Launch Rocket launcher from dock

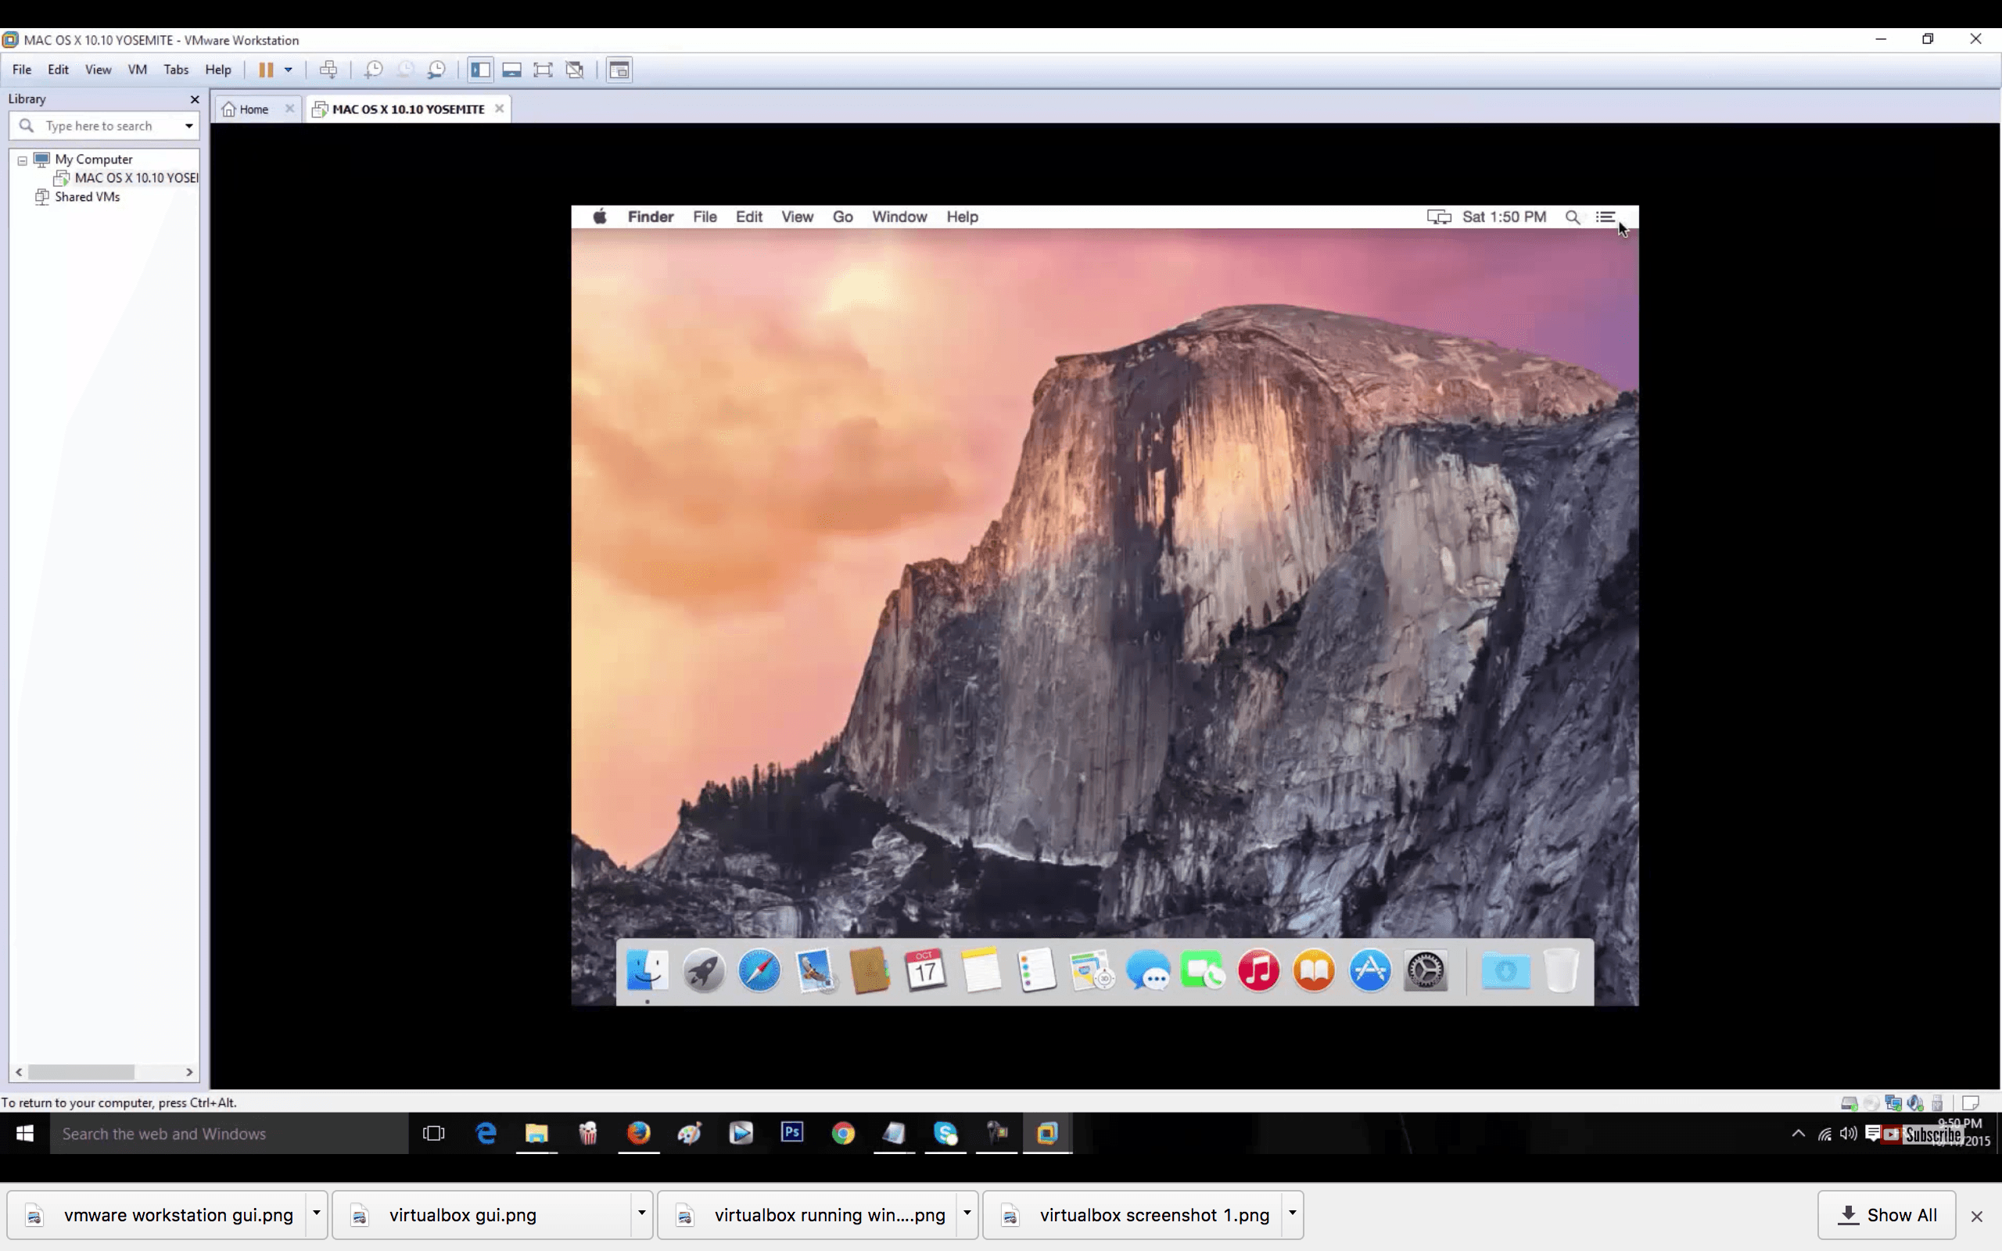[x=703, y=970]
